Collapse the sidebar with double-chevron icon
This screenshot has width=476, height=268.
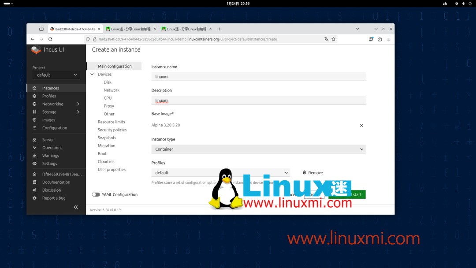[x=76, y=207]
